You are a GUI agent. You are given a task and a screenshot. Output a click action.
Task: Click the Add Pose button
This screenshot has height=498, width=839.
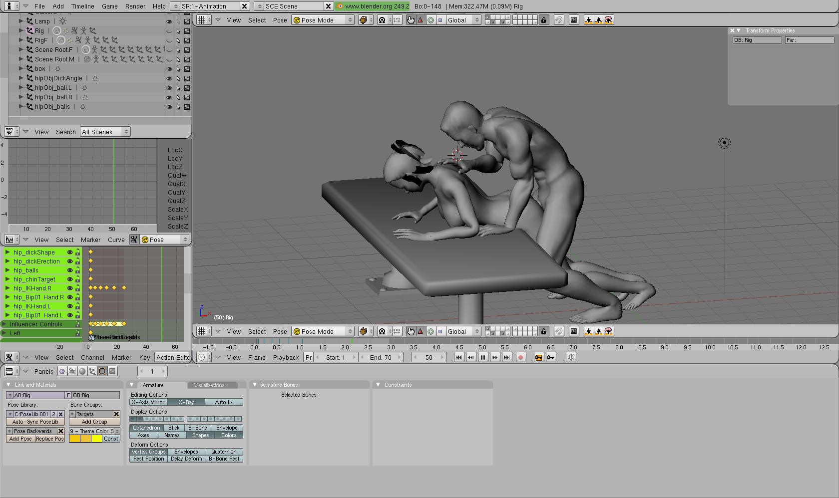20,439
